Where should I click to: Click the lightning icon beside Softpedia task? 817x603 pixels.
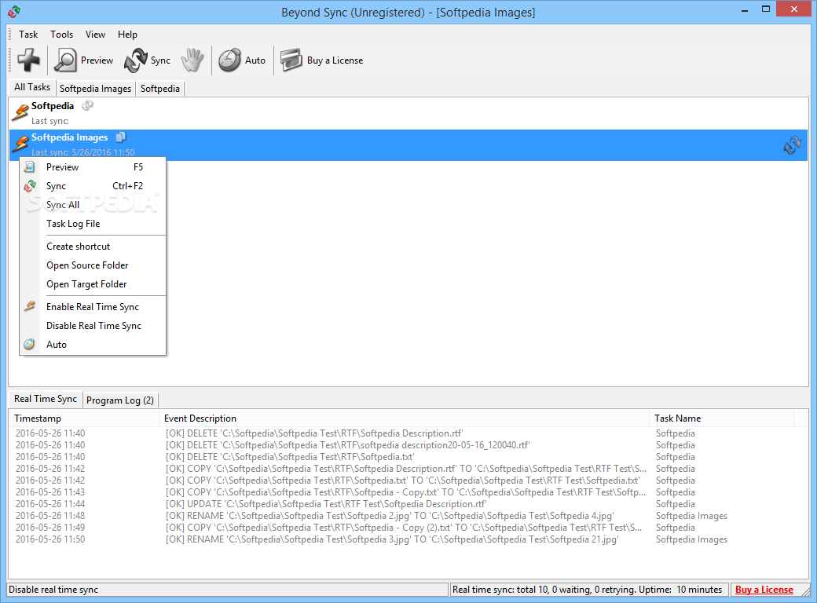(x=20, y=112)
